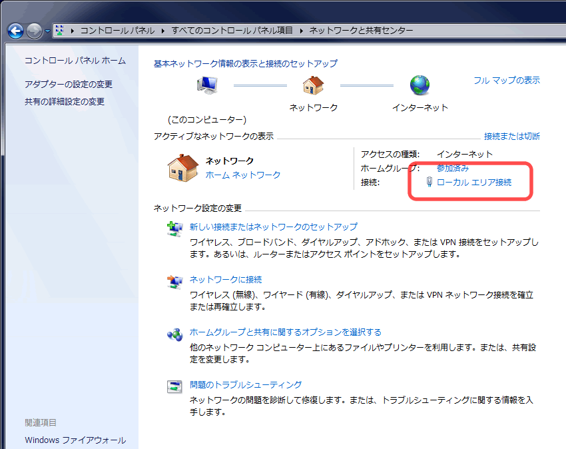Open 問題のトラブルシューティング link
Viewport: 566px width, 449px height.
pyautogui.click(x=246, y=384)
